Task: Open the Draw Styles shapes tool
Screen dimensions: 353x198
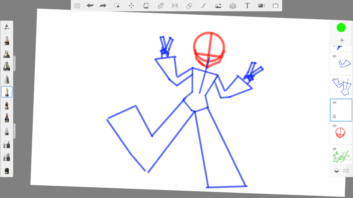Action: click(189, 6)
